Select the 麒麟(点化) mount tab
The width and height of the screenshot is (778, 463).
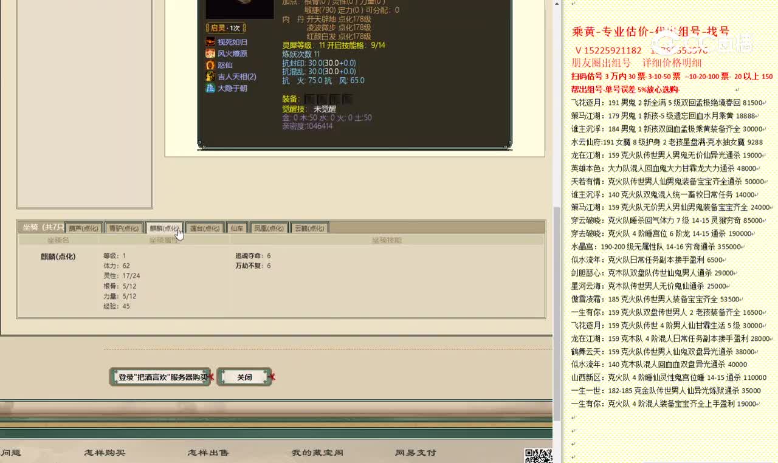tap(164, 228)
